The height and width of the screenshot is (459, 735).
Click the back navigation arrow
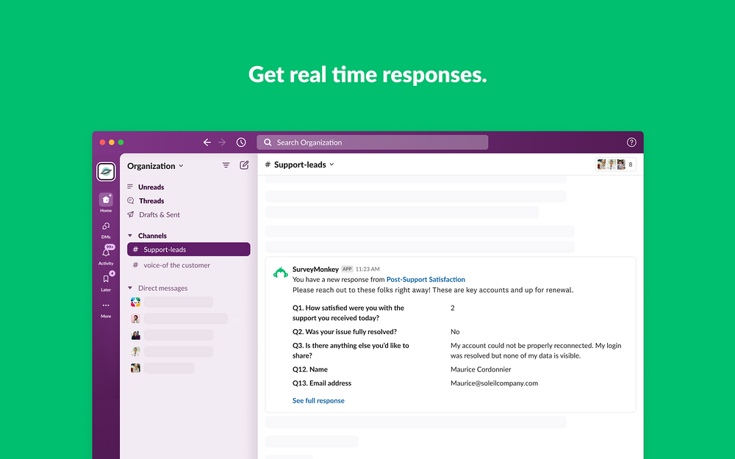pos(207,142)
